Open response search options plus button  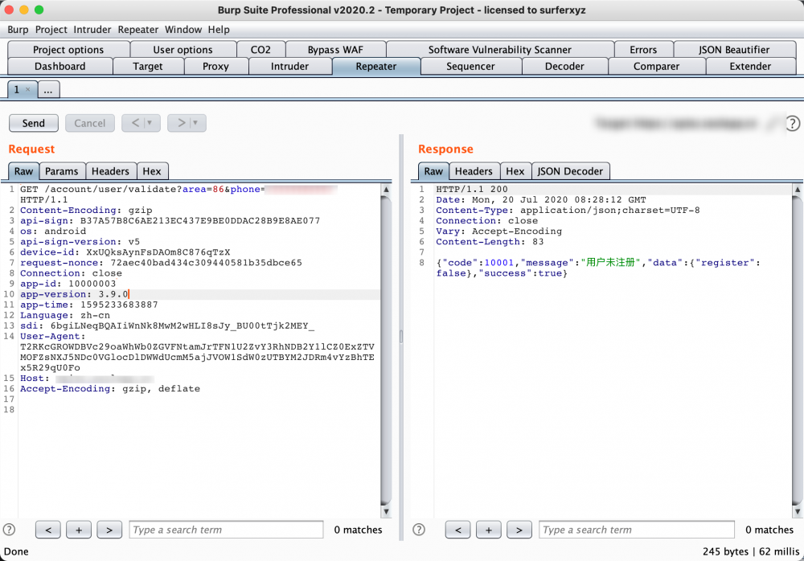coord(489,530)
